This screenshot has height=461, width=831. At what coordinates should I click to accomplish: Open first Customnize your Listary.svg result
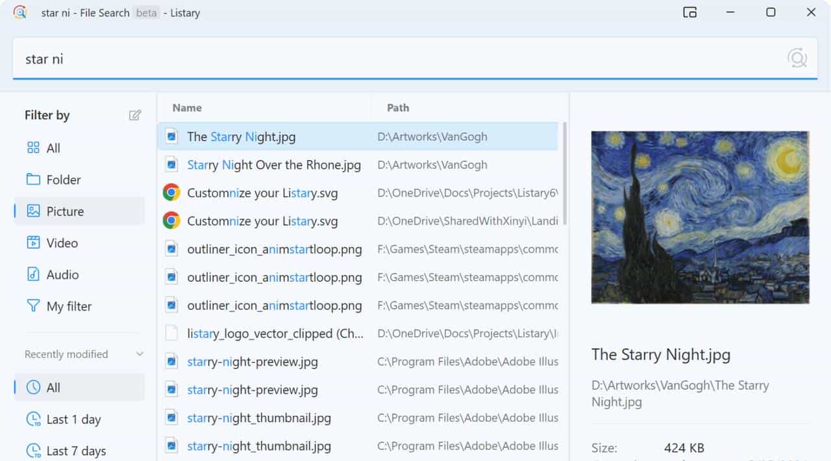pyautogui.click(x=262, y=193)
